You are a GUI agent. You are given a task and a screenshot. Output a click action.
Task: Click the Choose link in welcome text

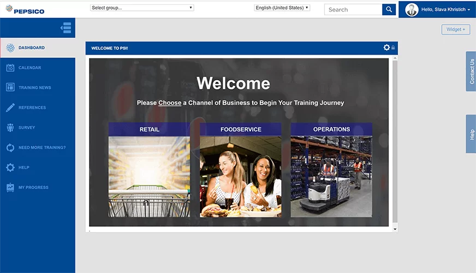170,103
